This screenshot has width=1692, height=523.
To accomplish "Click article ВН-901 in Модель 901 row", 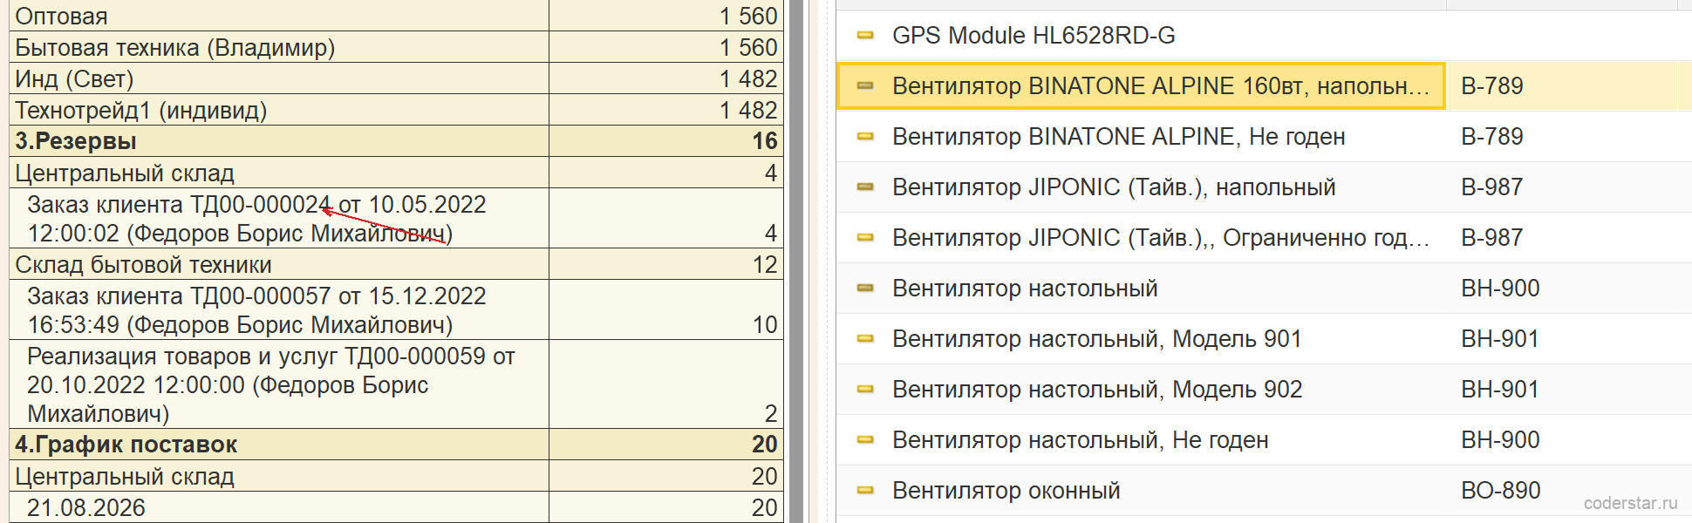I will pyautogui.click(x=1500, y=339).
